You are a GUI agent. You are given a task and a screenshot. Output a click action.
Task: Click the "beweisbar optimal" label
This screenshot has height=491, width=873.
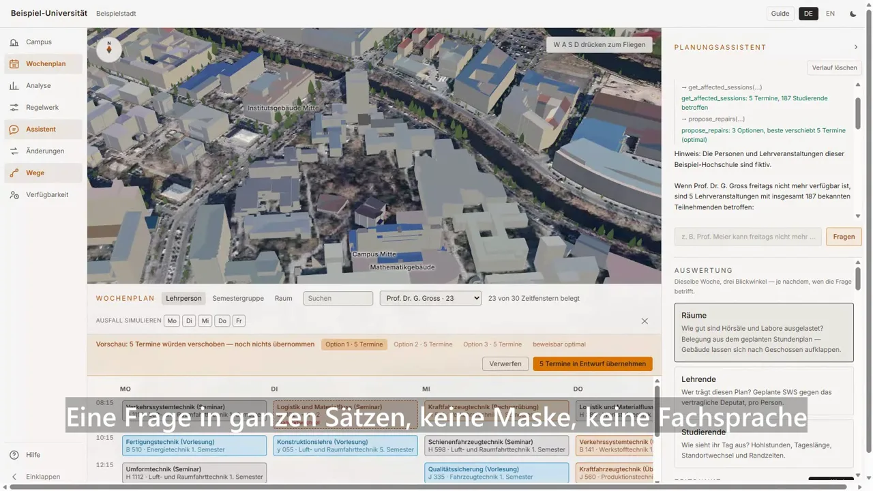[x=559, y=344]
